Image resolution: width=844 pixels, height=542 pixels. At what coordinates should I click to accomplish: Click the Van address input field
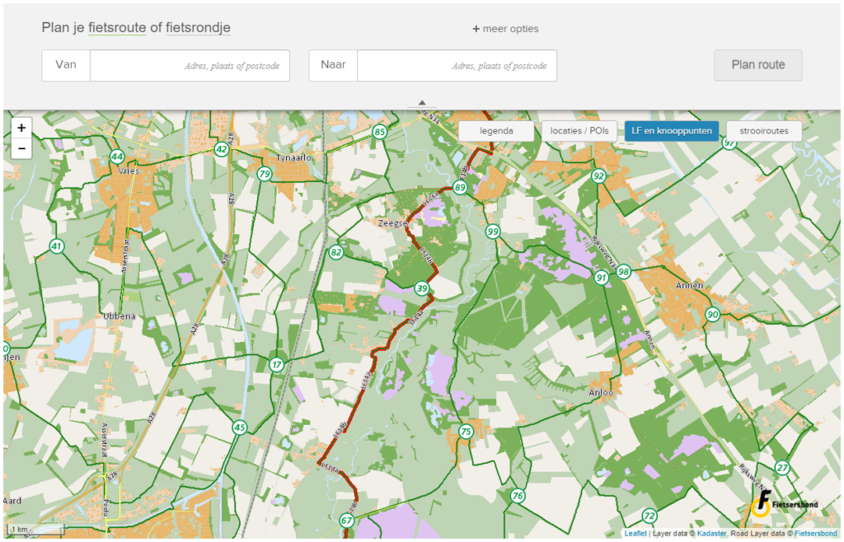190,65
